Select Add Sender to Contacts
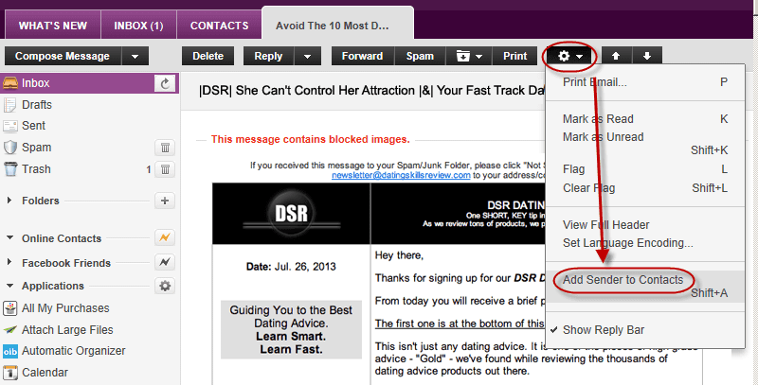The height and width of the screenshot is (385, 758). pyautogui.click(x=623, y=280)
